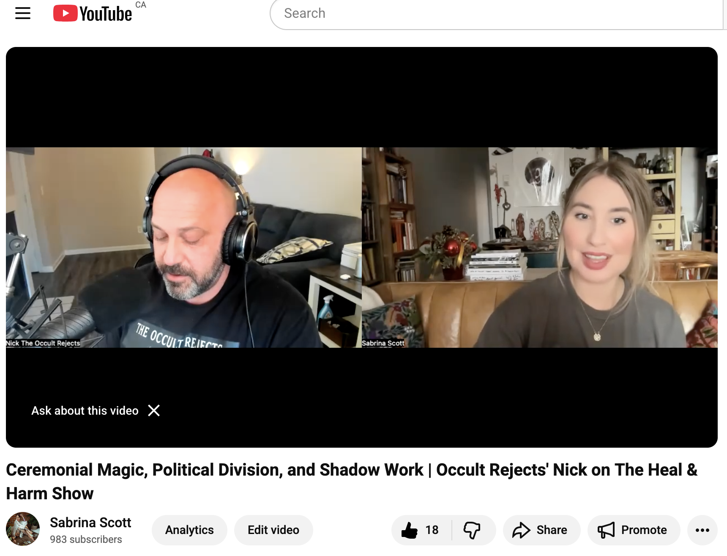Click the Edit video button
This screenshot has height=556, width=727.
click(273, 530)
